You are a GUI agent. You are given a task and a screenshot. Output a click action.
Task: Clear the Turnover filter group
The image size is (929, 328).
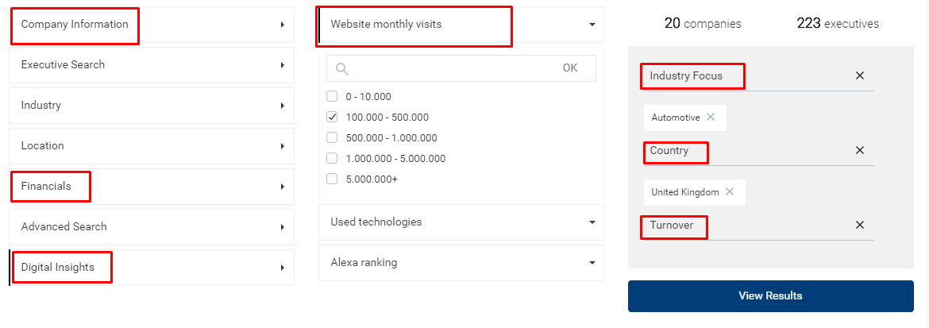[859, 226]
